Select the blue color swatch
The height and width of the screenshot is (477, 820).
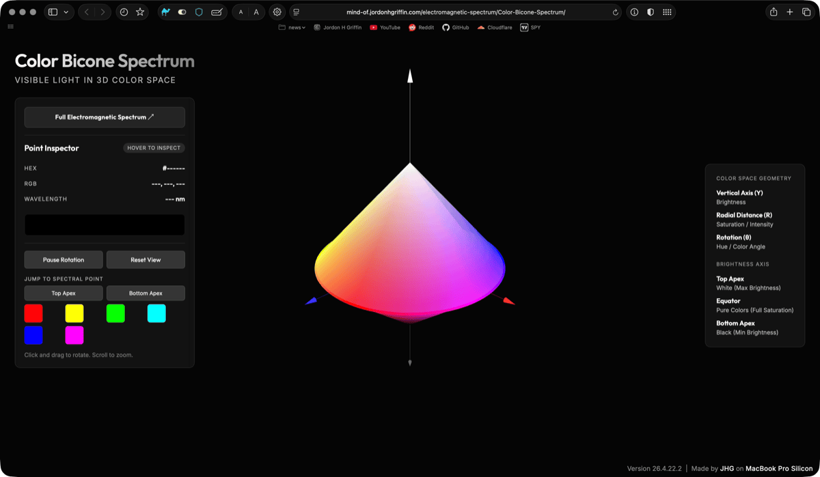point(33,335)
